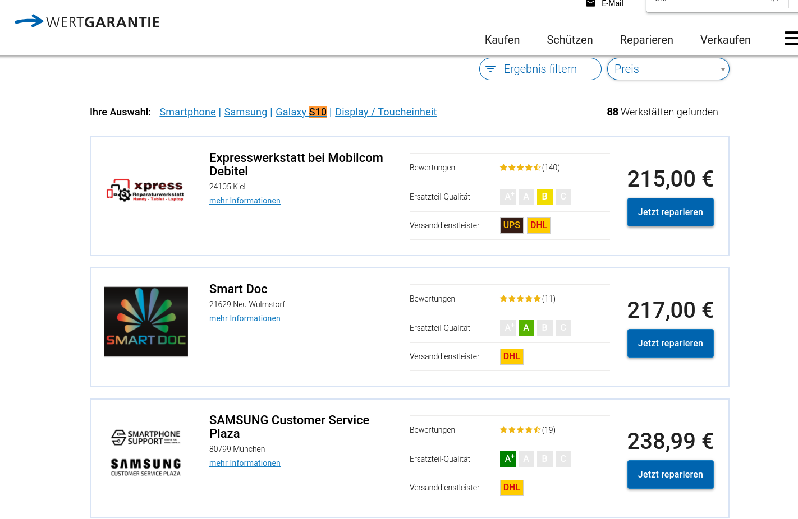
Task: Click the 88 Werkstätten gefunden text
Action: click(x=662, y=112)
